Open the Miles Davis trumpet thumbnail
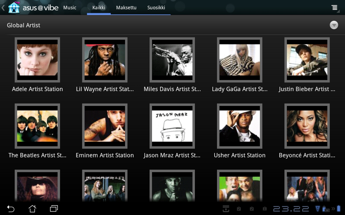 [172, 60]
